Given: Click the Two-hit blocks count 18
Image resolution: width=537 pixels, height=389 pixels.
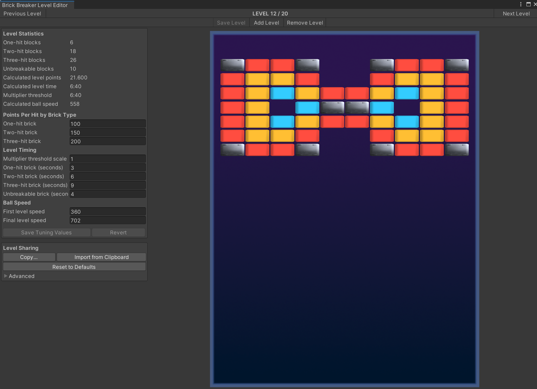Looking at the screenshot, I should (73, 51).
